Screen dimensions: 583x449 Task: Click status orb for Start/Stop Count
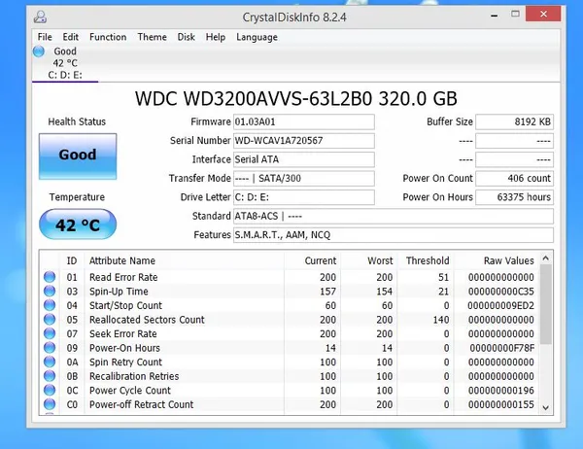[x=50, y=305]
